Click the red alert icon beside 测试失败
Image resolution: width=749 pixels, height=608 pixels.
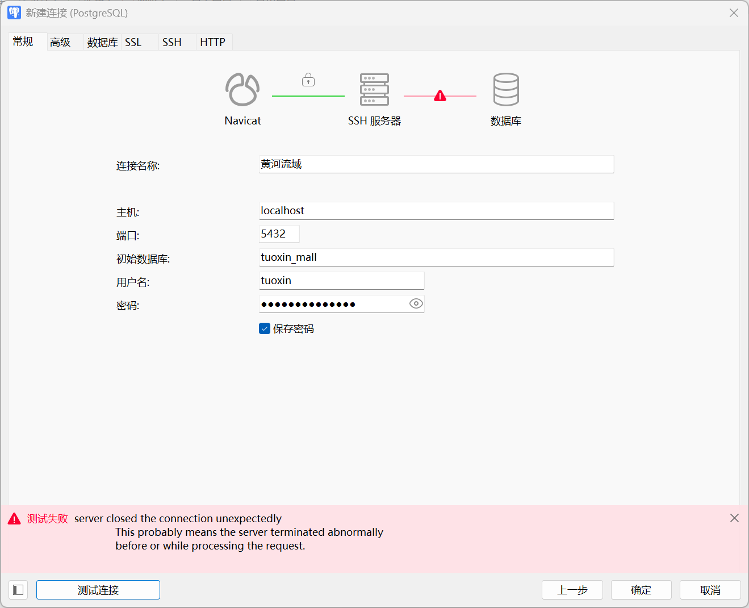click(14, 518)
